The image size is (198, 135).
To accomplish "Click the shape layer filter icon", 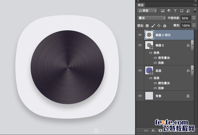I will pos(182,11).
